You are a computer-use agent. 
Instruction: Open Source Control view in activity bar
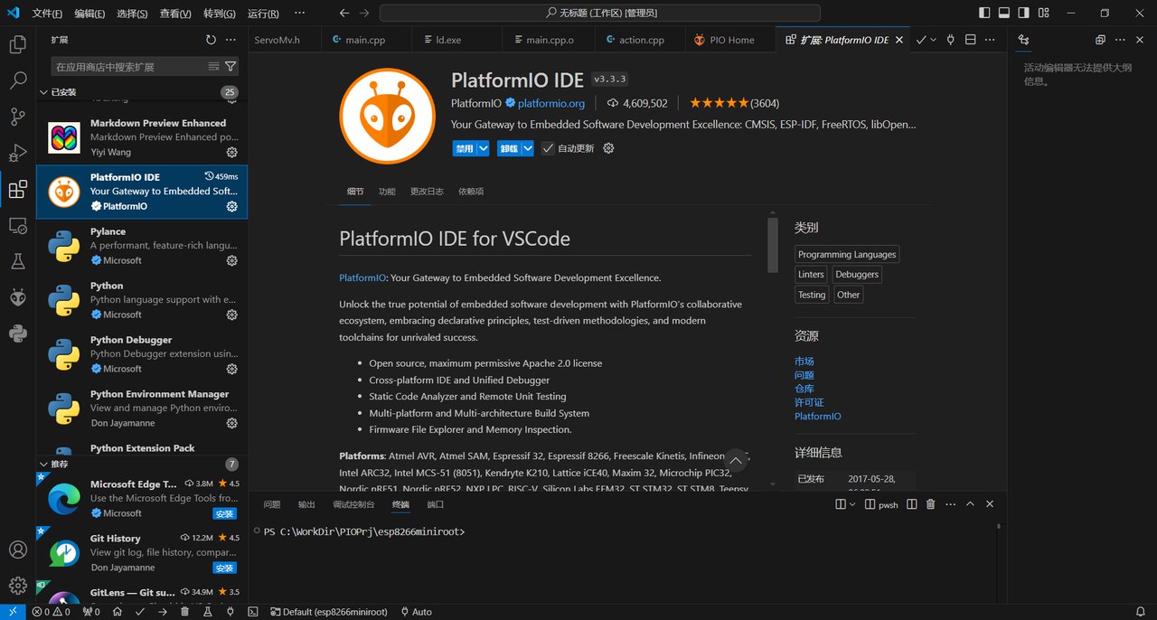tap(17, 117)
